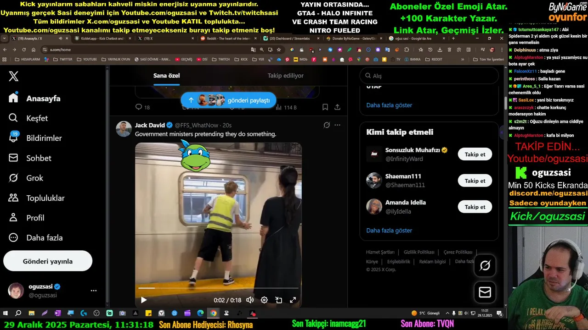Bookmark this page with the star icon
The image size is (588, 330).
coord(278,49)
